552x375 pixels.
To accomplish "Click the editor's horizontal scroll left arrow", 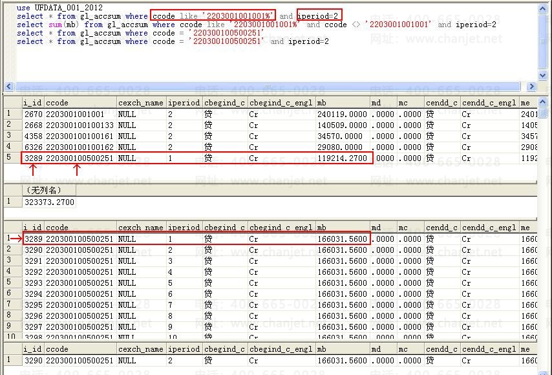I will 10,87.
